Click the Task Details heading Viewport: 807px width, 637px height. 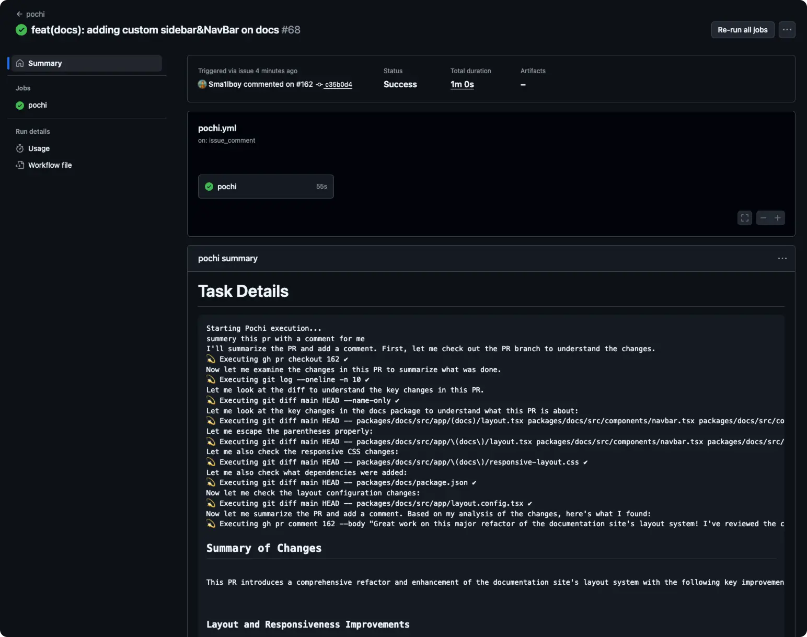pyautogui.click(x=243, y=291)
